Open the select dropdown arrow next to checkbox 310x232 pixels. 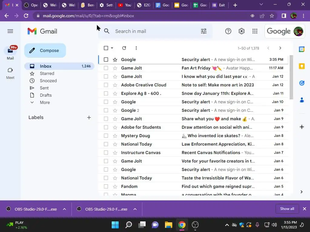coord(112,48)
